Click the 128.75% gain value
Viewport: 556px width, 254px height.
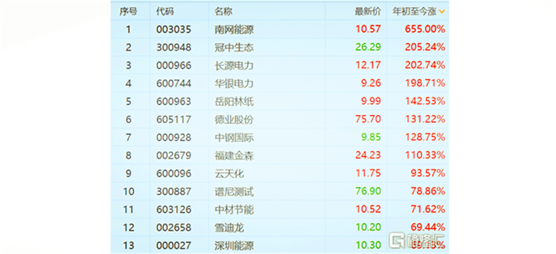425,138
